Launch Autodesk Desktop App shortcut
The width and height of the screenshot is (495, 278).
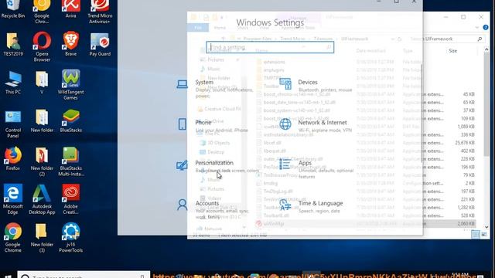point(42,199)
